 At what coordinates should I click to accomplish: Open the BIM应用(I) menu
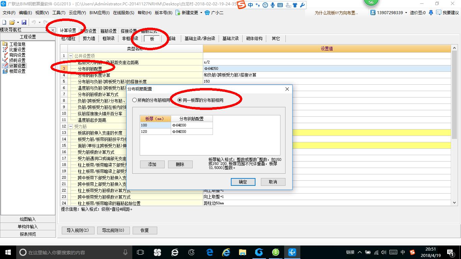coord(100,13)
